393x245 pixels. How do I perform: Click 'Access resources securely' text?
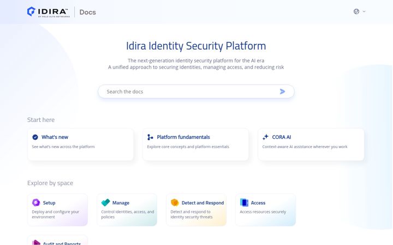click(263, 212)
